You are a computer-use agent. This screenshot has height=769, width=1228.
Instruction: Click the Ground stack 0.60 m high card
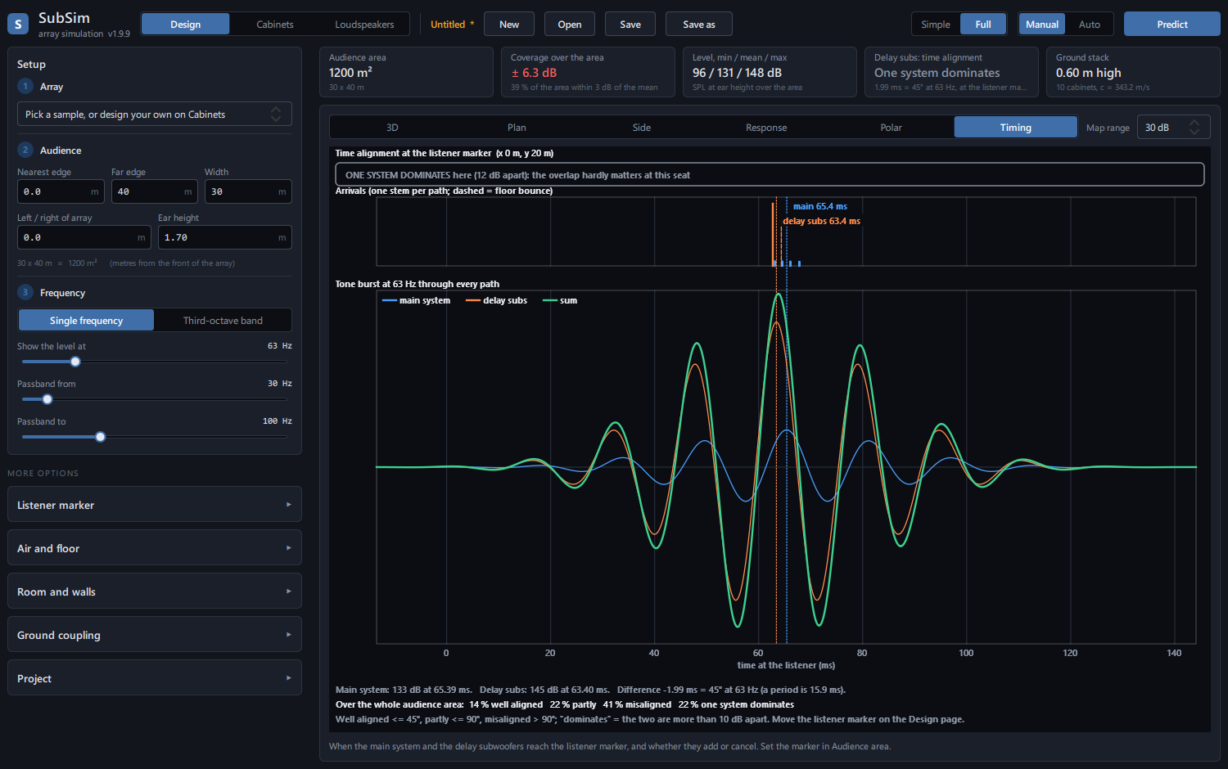click(x=1133, y=72)
